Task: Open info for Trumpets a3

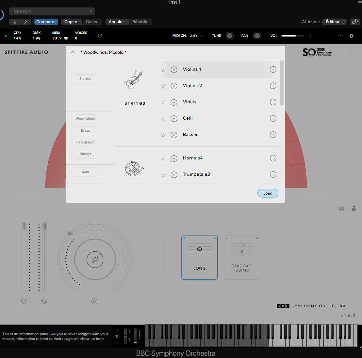Action: click(x=273, y=174)
